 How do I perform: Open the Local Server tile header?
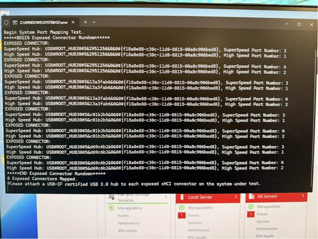tap(208, 197)
